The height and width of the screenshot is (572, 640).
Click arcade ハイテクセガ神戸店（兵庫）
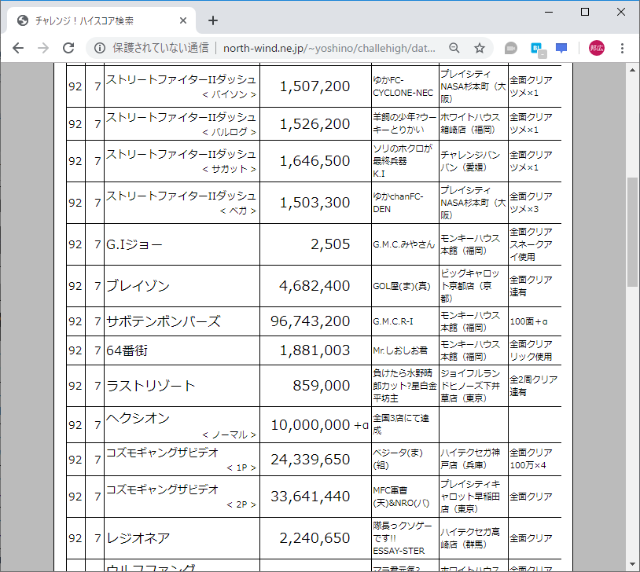pyautogui.click(x=470, y=459)
